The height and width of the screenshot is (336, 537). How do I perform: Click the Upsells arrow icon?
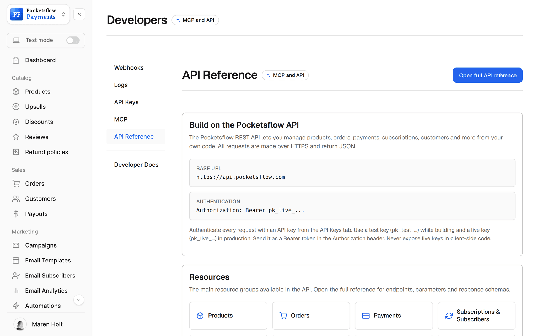coord(16,107)
